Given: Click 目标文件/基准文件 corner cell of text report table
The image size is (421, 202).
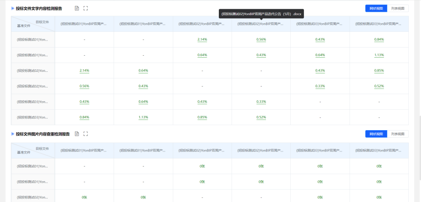Looking at the screenshot, I should coord(33,24).
